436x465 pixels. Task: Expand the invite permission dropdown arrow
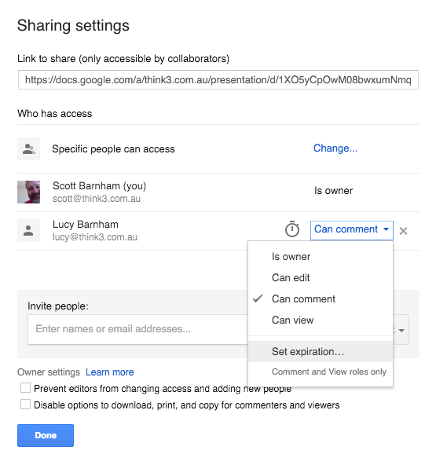click(x=401, y=330)
